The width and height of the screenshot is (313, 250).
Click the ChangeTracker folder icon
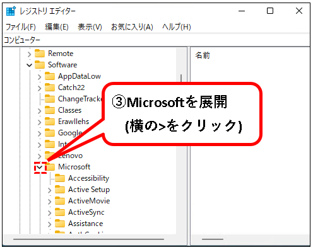coord(50,99)
